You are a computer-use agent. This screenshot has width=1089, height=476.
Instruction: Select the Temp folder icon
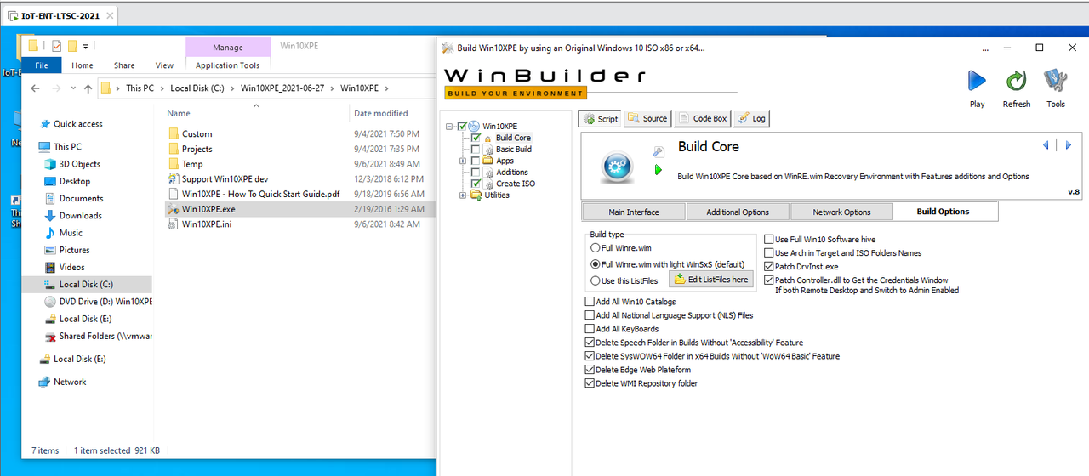174,164
